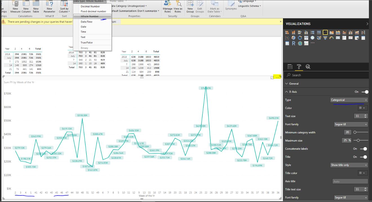The width and height of the screenshot is (372, 202).
Task: Select the area chart visualization icon
Action: pos(331,33)
